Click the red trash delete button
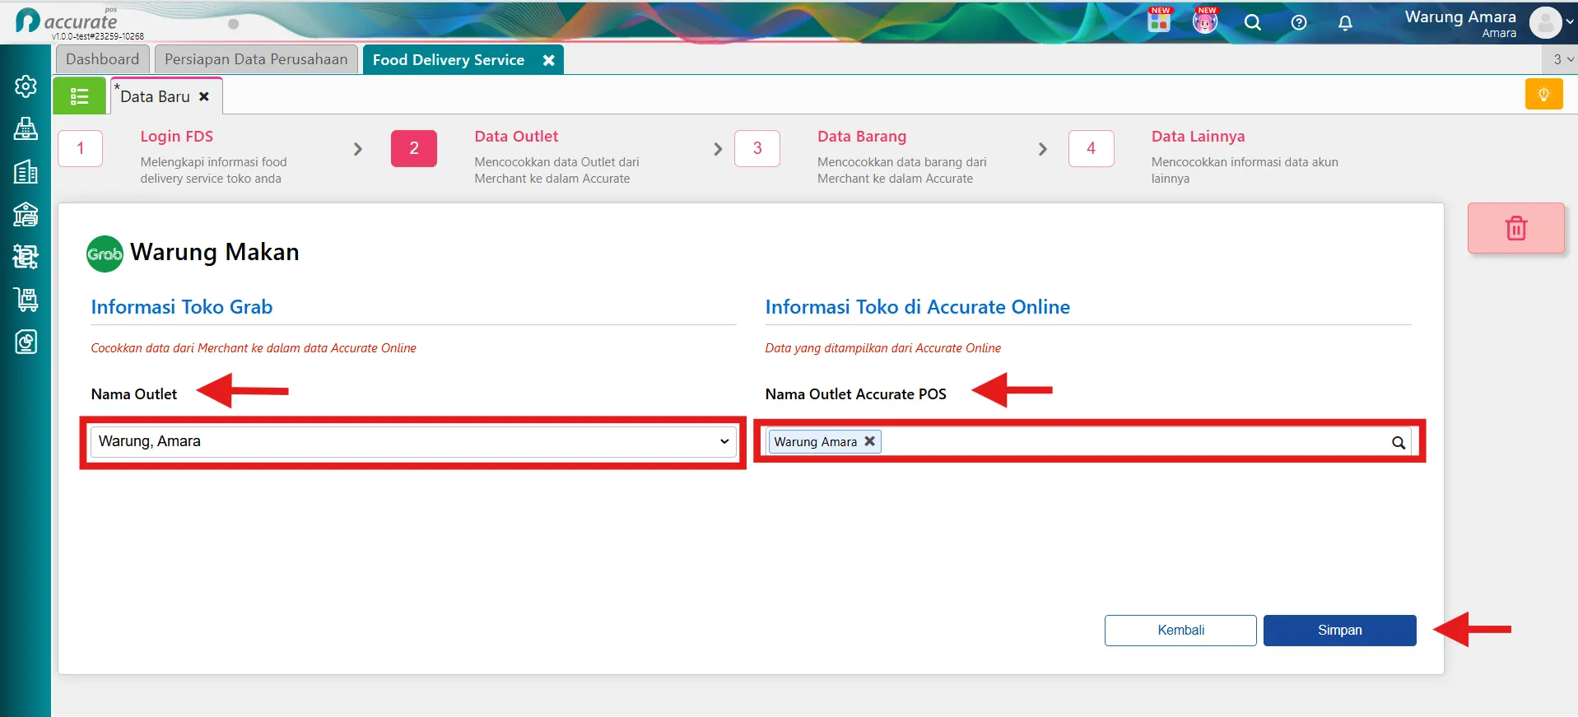The width and height of the screenshot is (1578, 717). (1515, 228)
